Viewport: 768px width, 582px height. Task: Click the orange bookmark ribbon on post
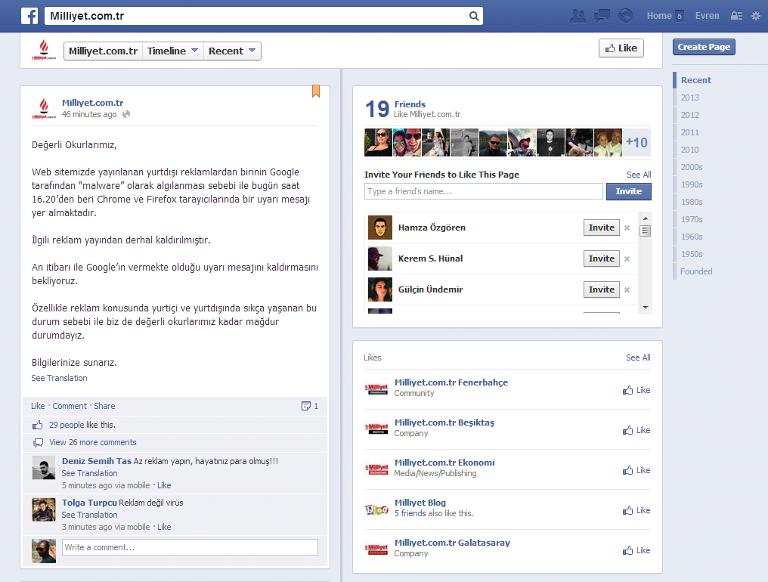[316, 91]
